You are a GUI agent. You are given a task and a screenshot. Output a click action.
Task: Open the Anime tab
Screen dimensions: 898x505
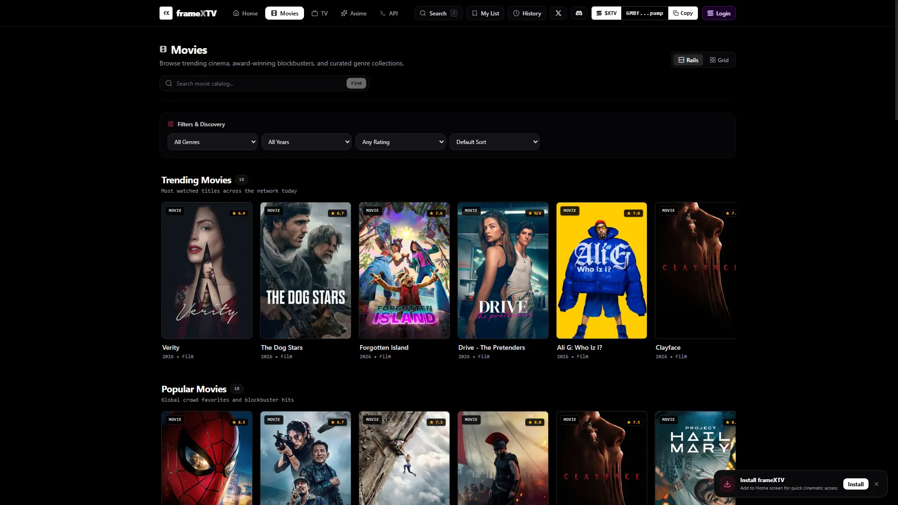coord(354,13)
